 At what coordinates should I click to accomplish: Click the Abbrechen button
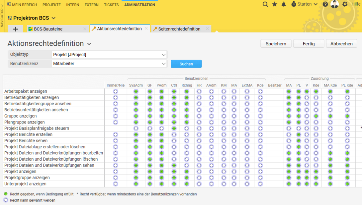341,44
